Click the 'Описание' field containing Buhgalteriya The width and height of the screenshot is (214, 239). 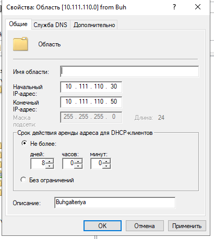115,203
